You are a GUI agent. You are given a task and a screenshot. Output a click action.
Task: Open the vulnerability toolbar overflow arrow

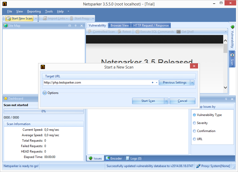click(226, 32)
